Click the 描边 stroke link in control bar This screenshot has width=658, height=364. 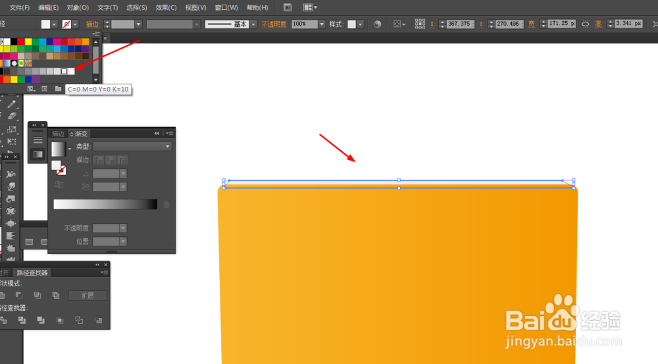[92, 24]
